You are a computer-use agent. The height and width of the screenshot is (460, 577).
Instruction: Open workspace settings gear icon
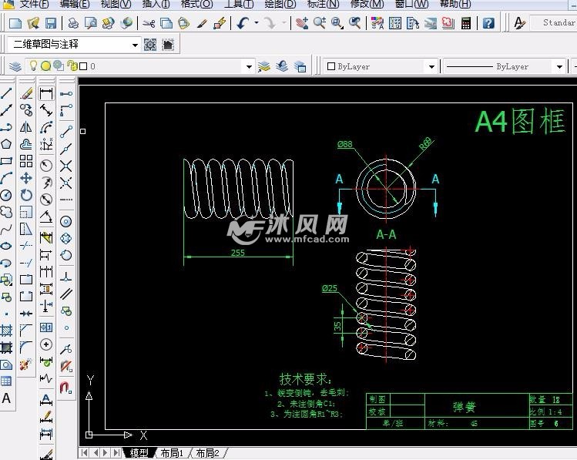(x=150, y=45)
